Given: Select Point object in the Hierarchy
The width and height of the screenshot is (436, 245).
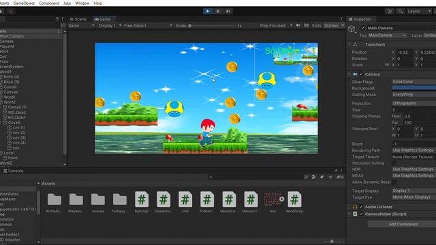Looking at the screenshot, I should tap(13, 158).
